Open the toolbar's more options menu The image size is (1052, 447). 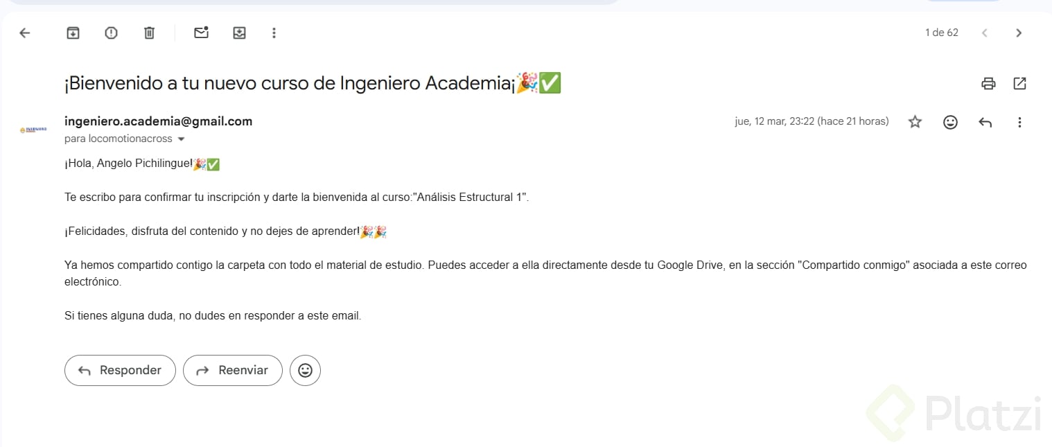(274, 33)
